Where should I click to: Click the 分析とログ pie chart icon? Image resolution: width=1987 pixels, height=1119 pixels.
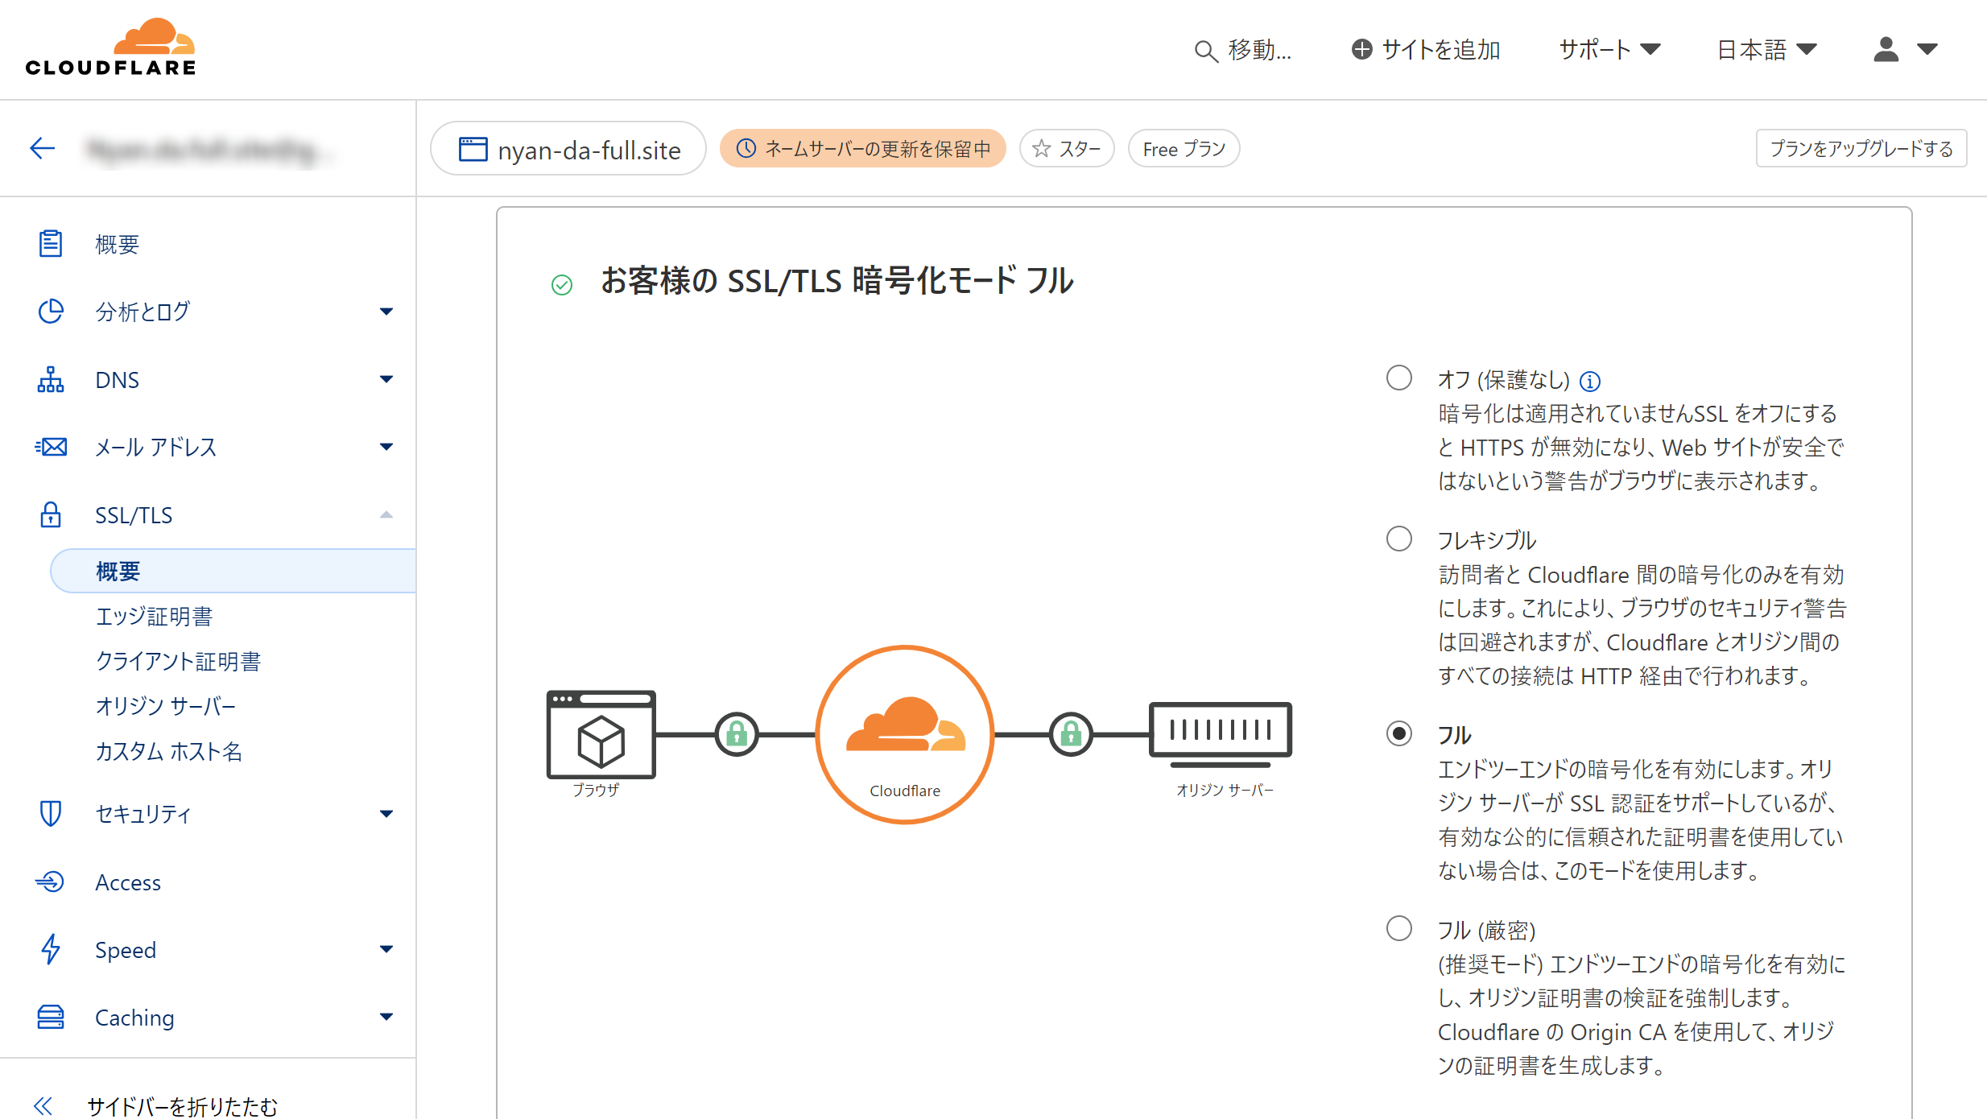coord(51,311)
